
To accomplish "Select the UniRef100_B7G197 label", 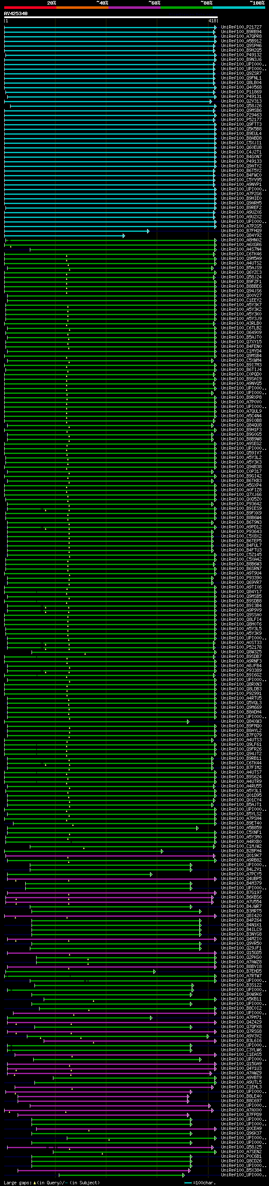I will click(x=241, y=893).
